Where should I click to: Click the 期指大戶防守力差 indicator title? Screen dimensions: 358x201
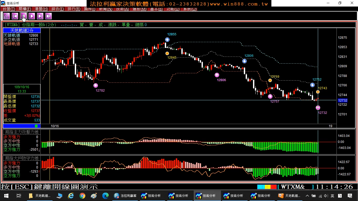(x=22, y=158)
